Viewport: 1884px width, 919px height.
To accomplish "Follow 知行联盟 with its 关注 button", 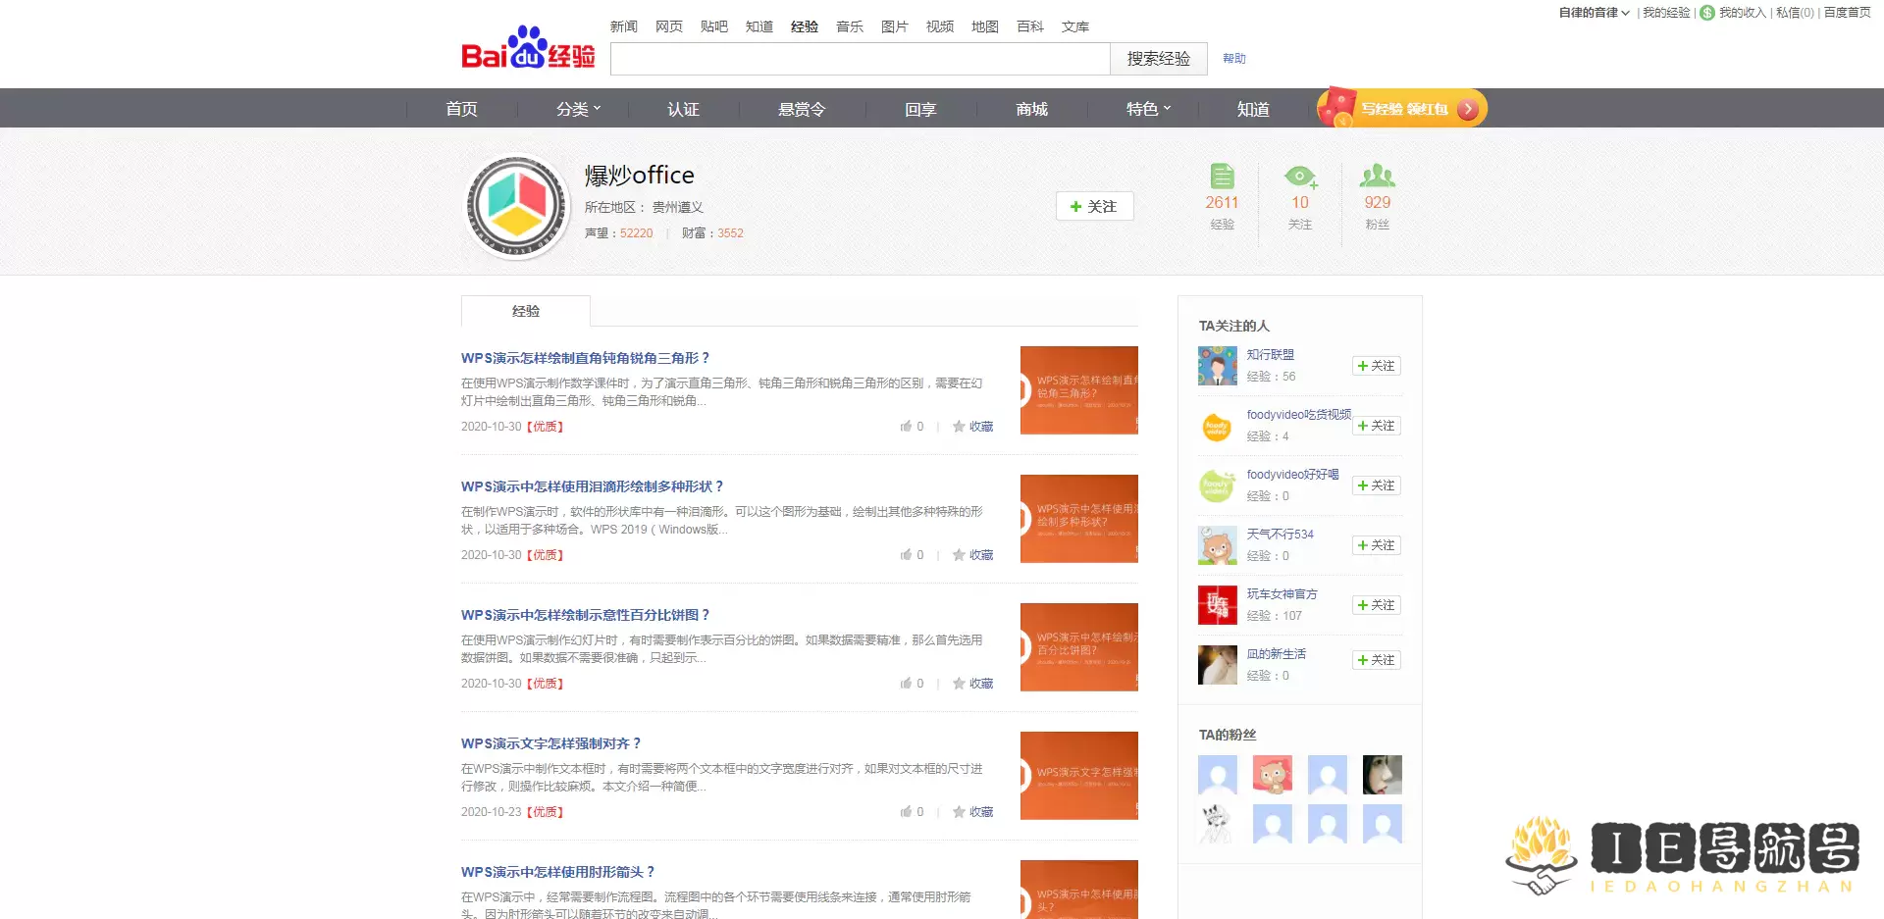I will coord(1376,366).
